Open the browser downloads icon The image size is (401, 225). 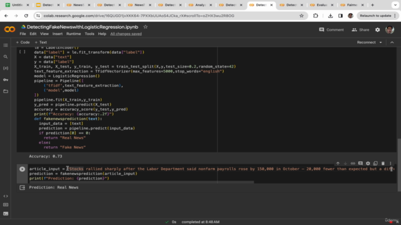[330, 16]
